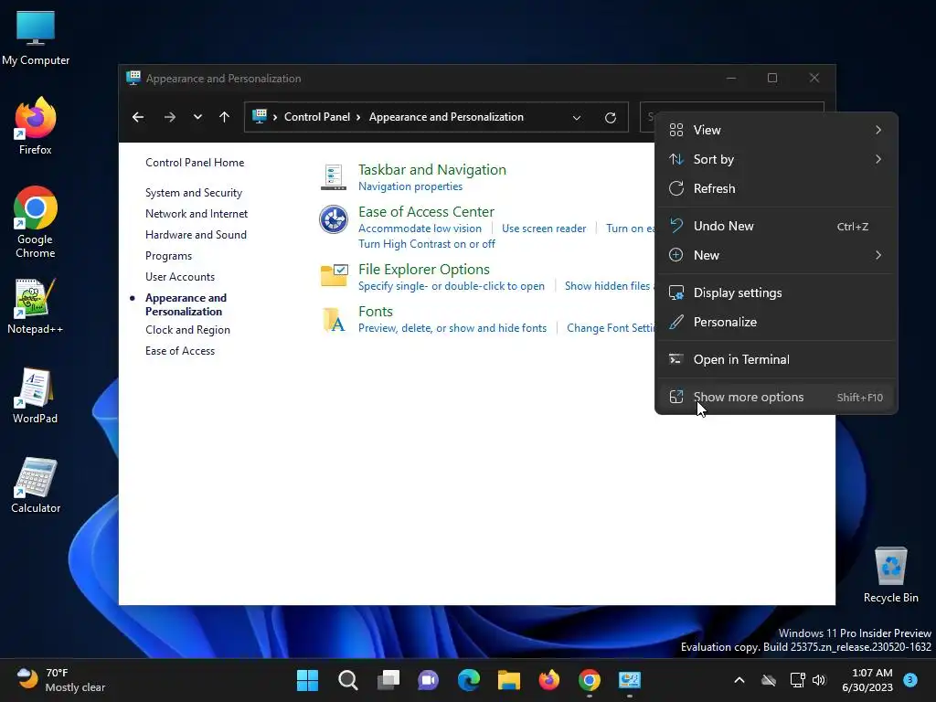Expand the address bar history dropdown

pos(577,118)
